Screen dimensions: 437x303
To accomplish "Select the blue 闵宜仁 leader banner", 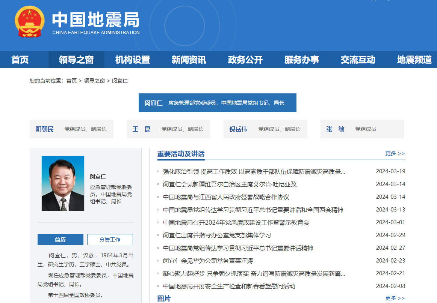I will 218,103.
